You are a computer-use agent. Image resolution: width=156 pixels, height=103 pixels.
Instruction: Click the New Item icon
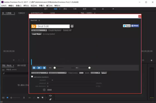point(42,98)
